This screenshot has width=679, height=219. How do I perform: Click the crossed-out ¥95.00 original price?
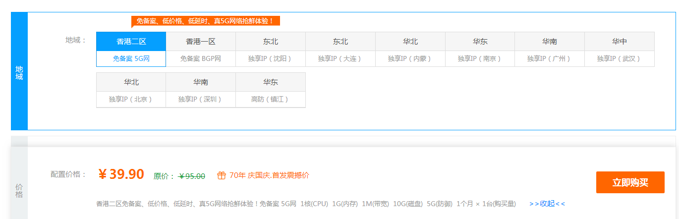tap(192, 176)
